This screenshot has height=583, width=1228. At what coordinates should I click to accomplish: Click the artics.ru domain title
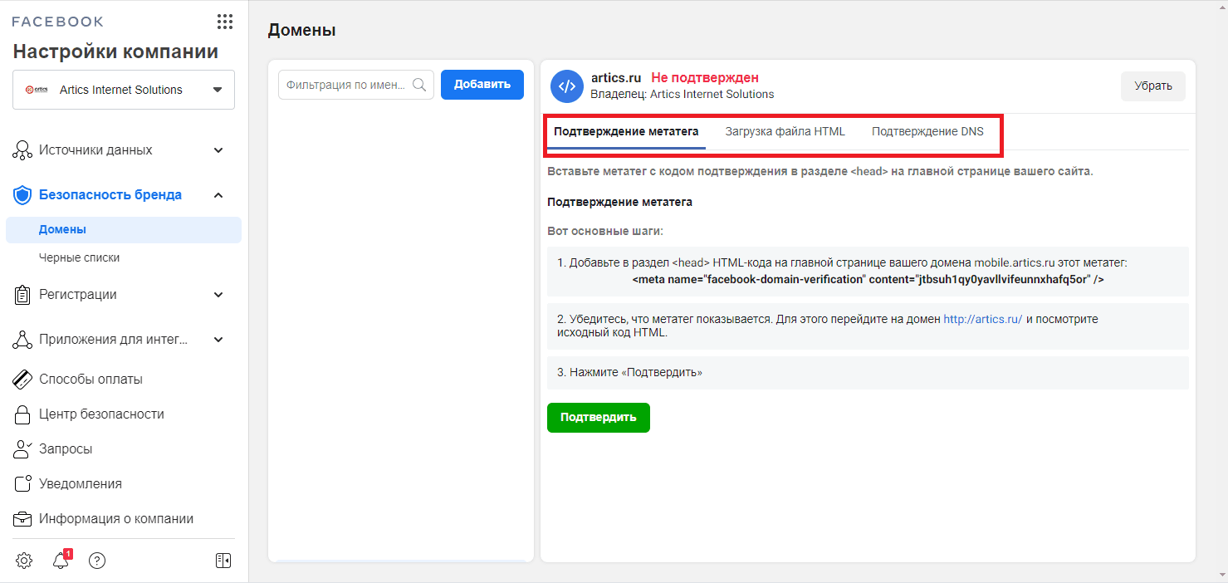click(x=616, y=78)
